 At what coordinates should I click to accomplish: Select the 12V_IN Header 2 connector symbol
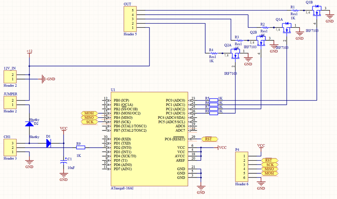pos(10,77)
